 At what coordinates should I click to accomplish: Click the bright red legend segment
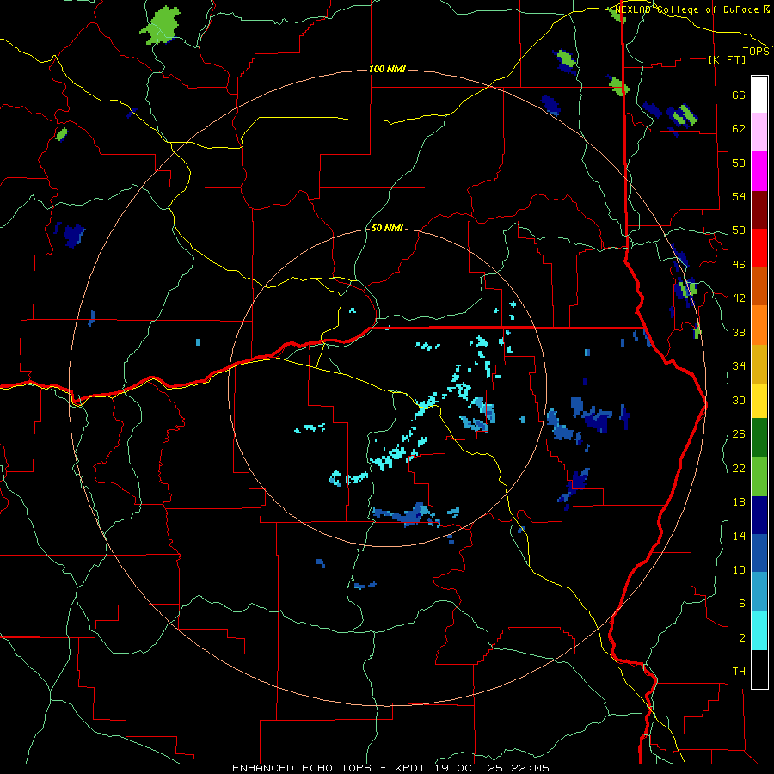click(759, 248)
